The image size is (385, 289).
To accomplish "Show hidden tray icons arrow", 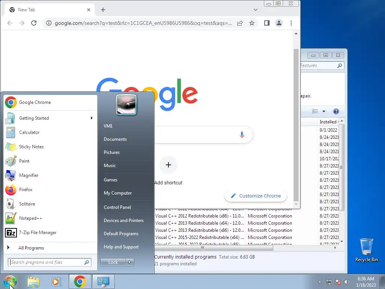I will coord(320,282).
